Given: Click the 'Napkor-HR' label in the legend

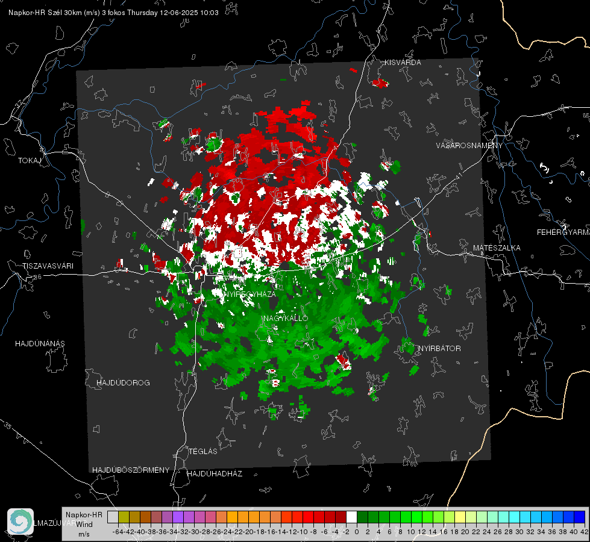Looking at the screenshot, I should click(84, 515).
